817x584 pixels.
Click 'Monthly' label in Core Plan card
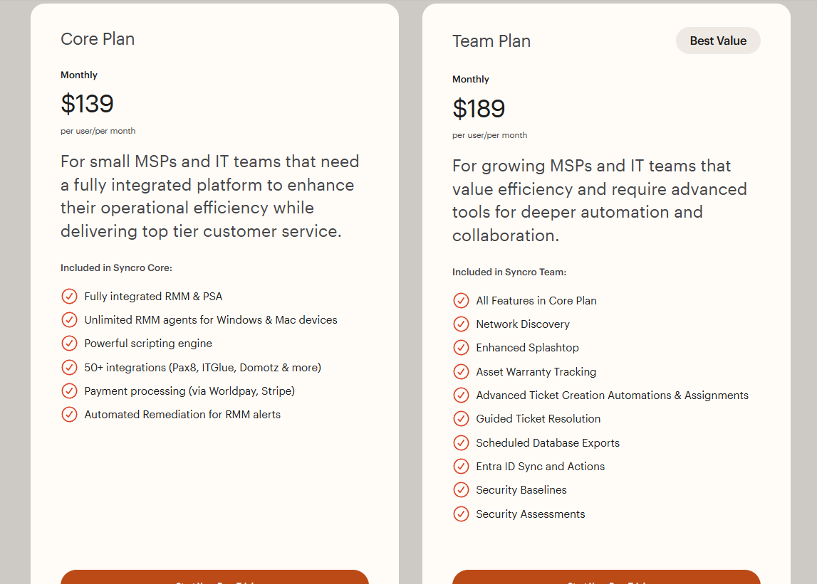[x=78, y=75]
